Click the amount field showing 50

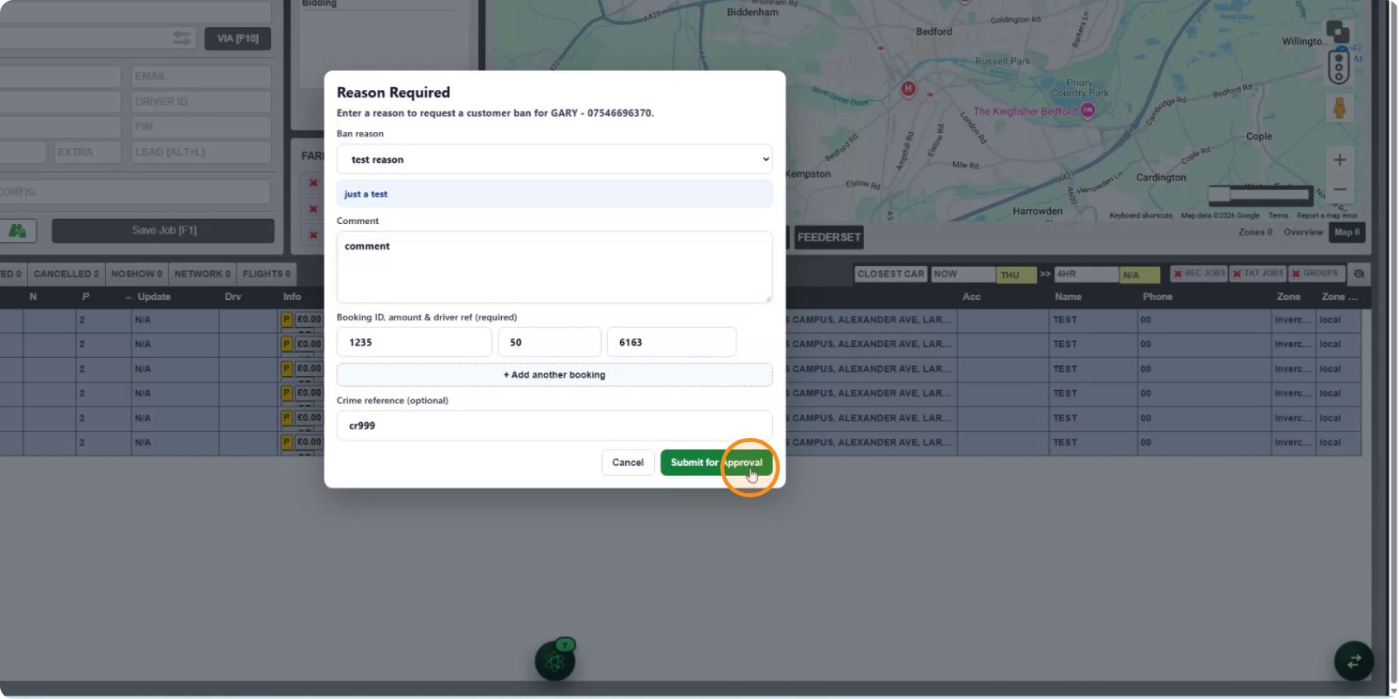click(x=549, y=342)
